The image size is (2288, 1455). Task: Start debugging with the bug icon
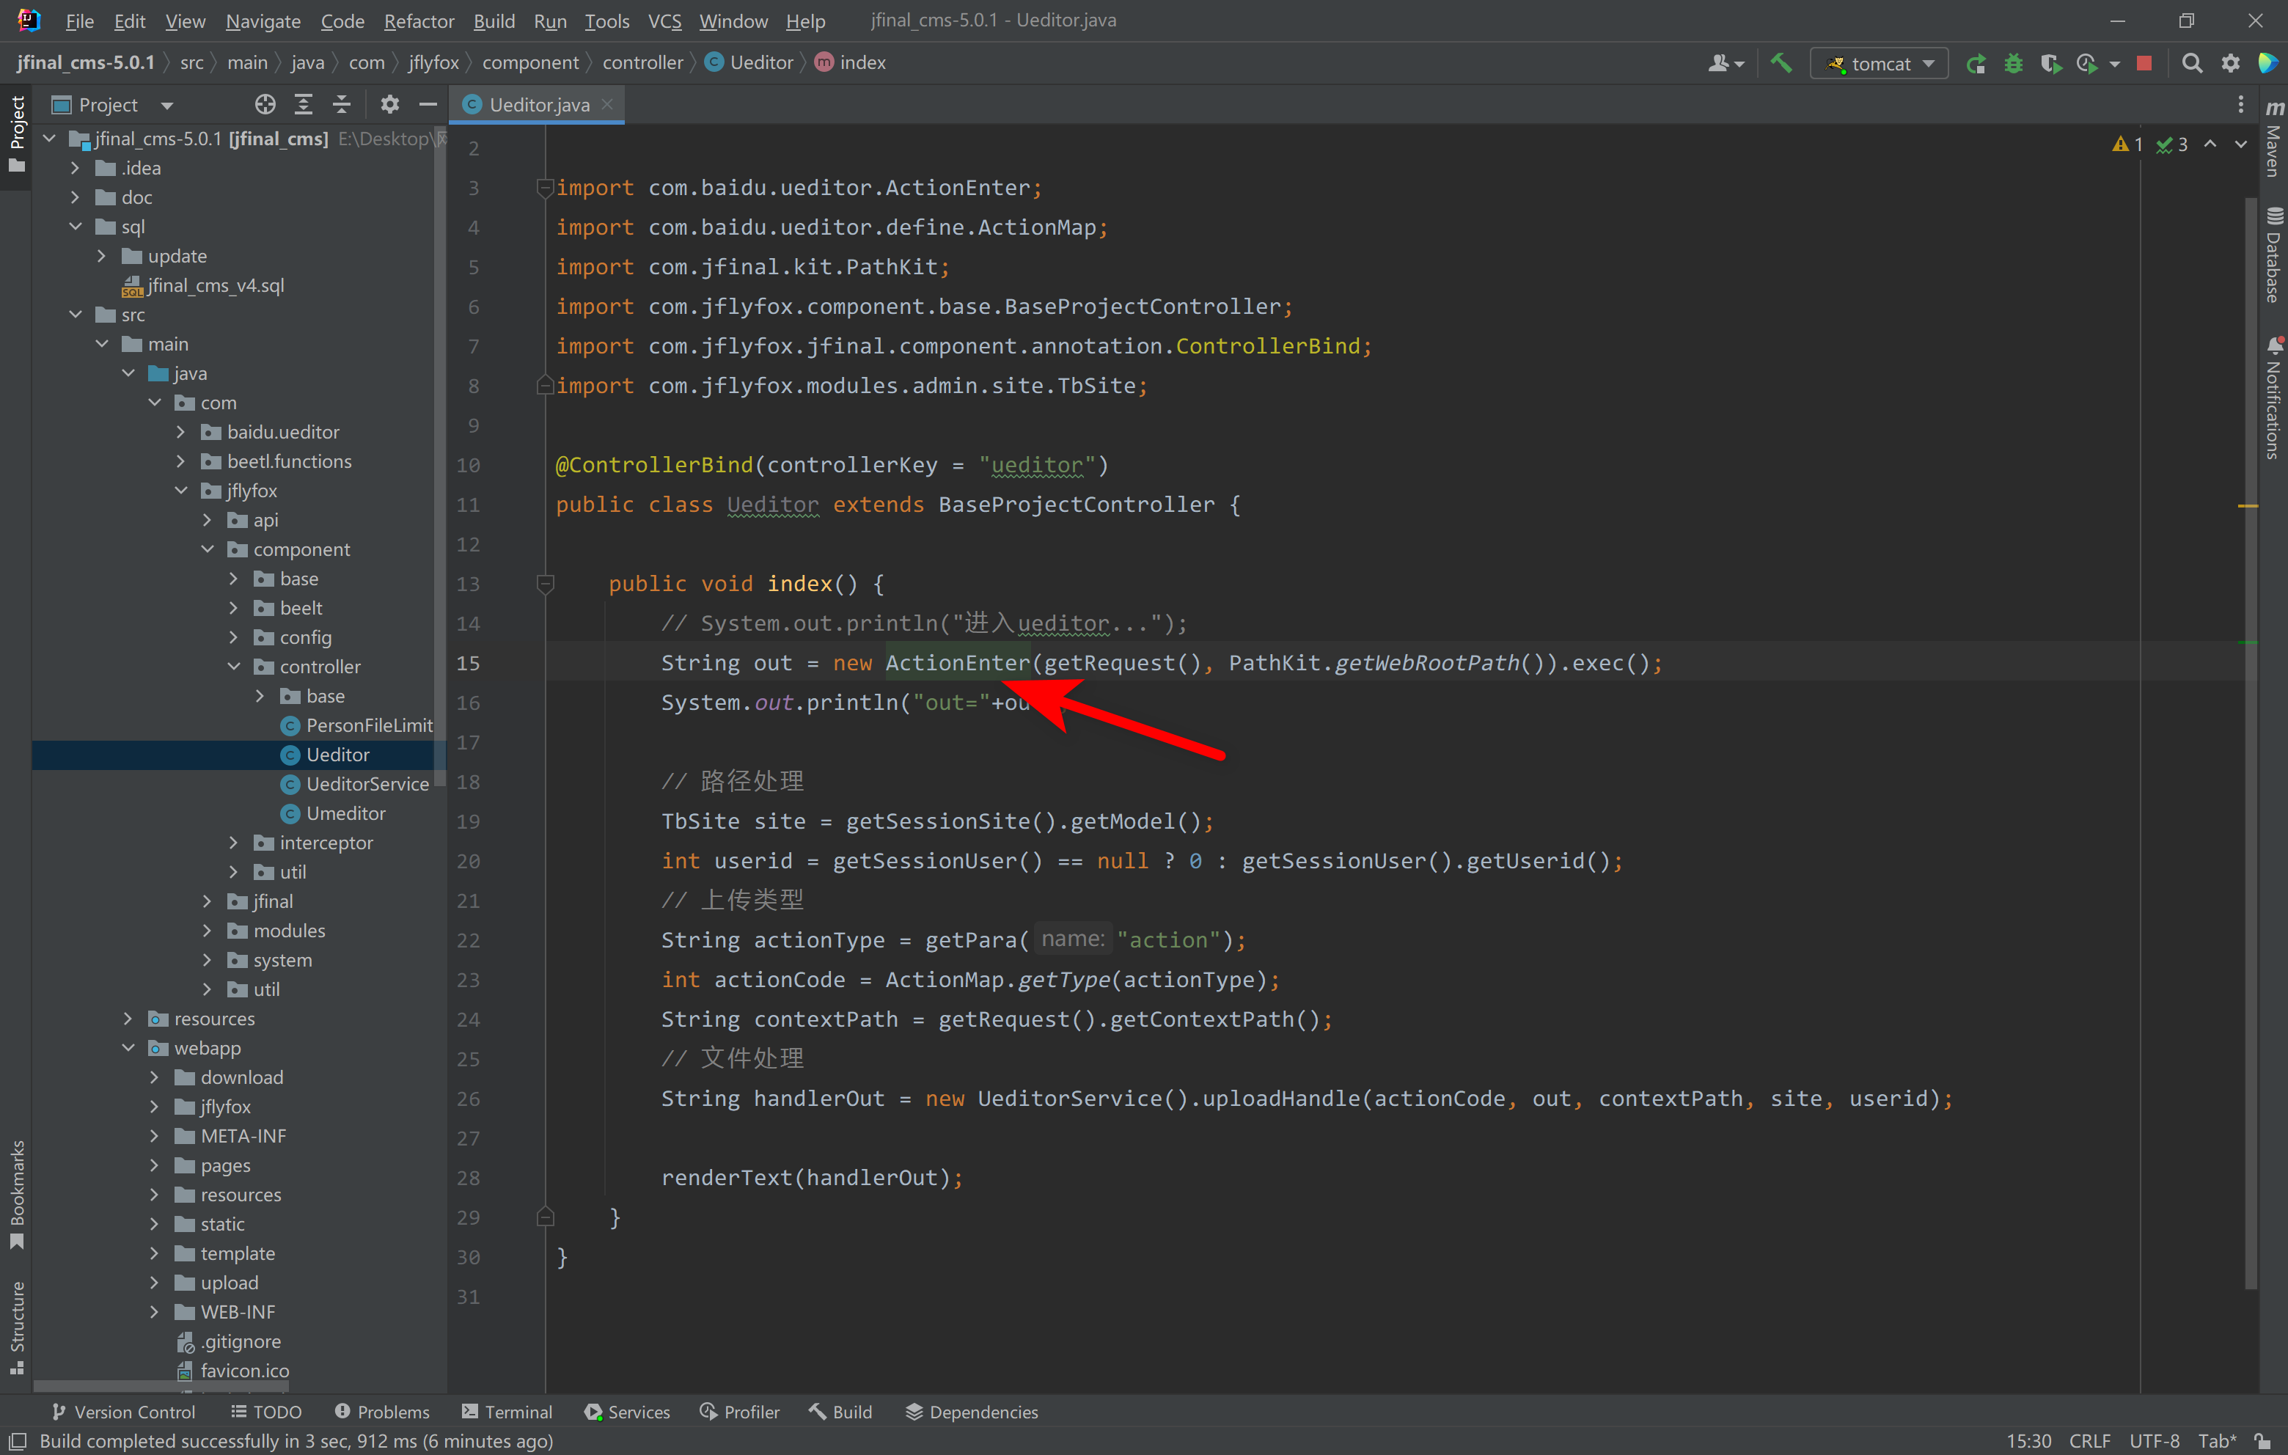(x=2012, y=63)
